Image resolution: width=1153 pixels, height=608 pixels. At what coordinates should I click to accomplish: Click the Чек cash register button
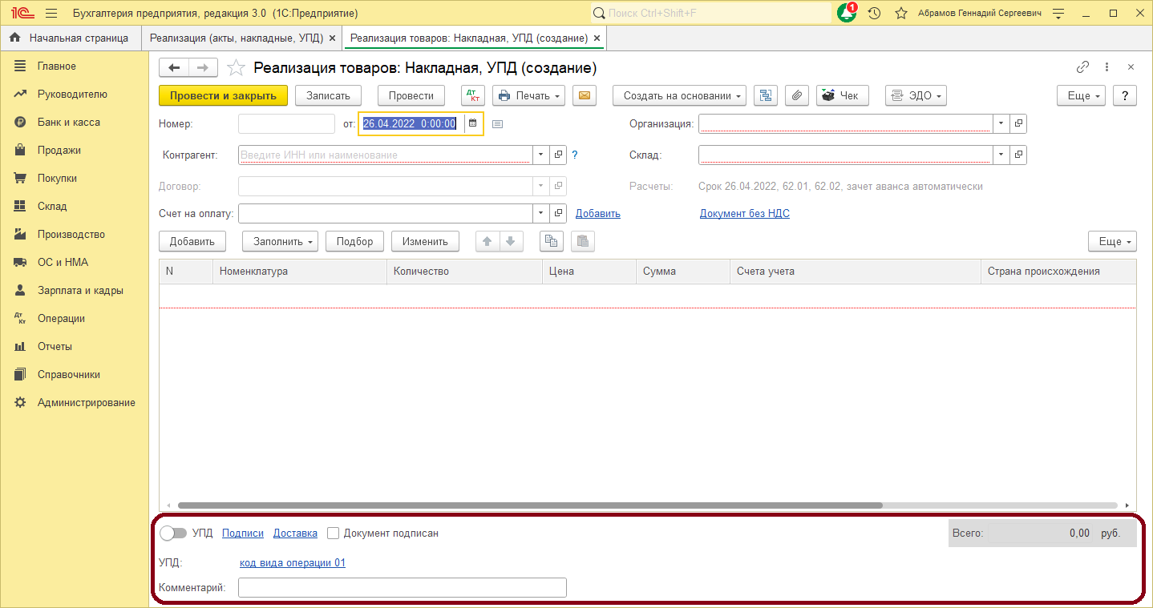[x=842, y=95]
